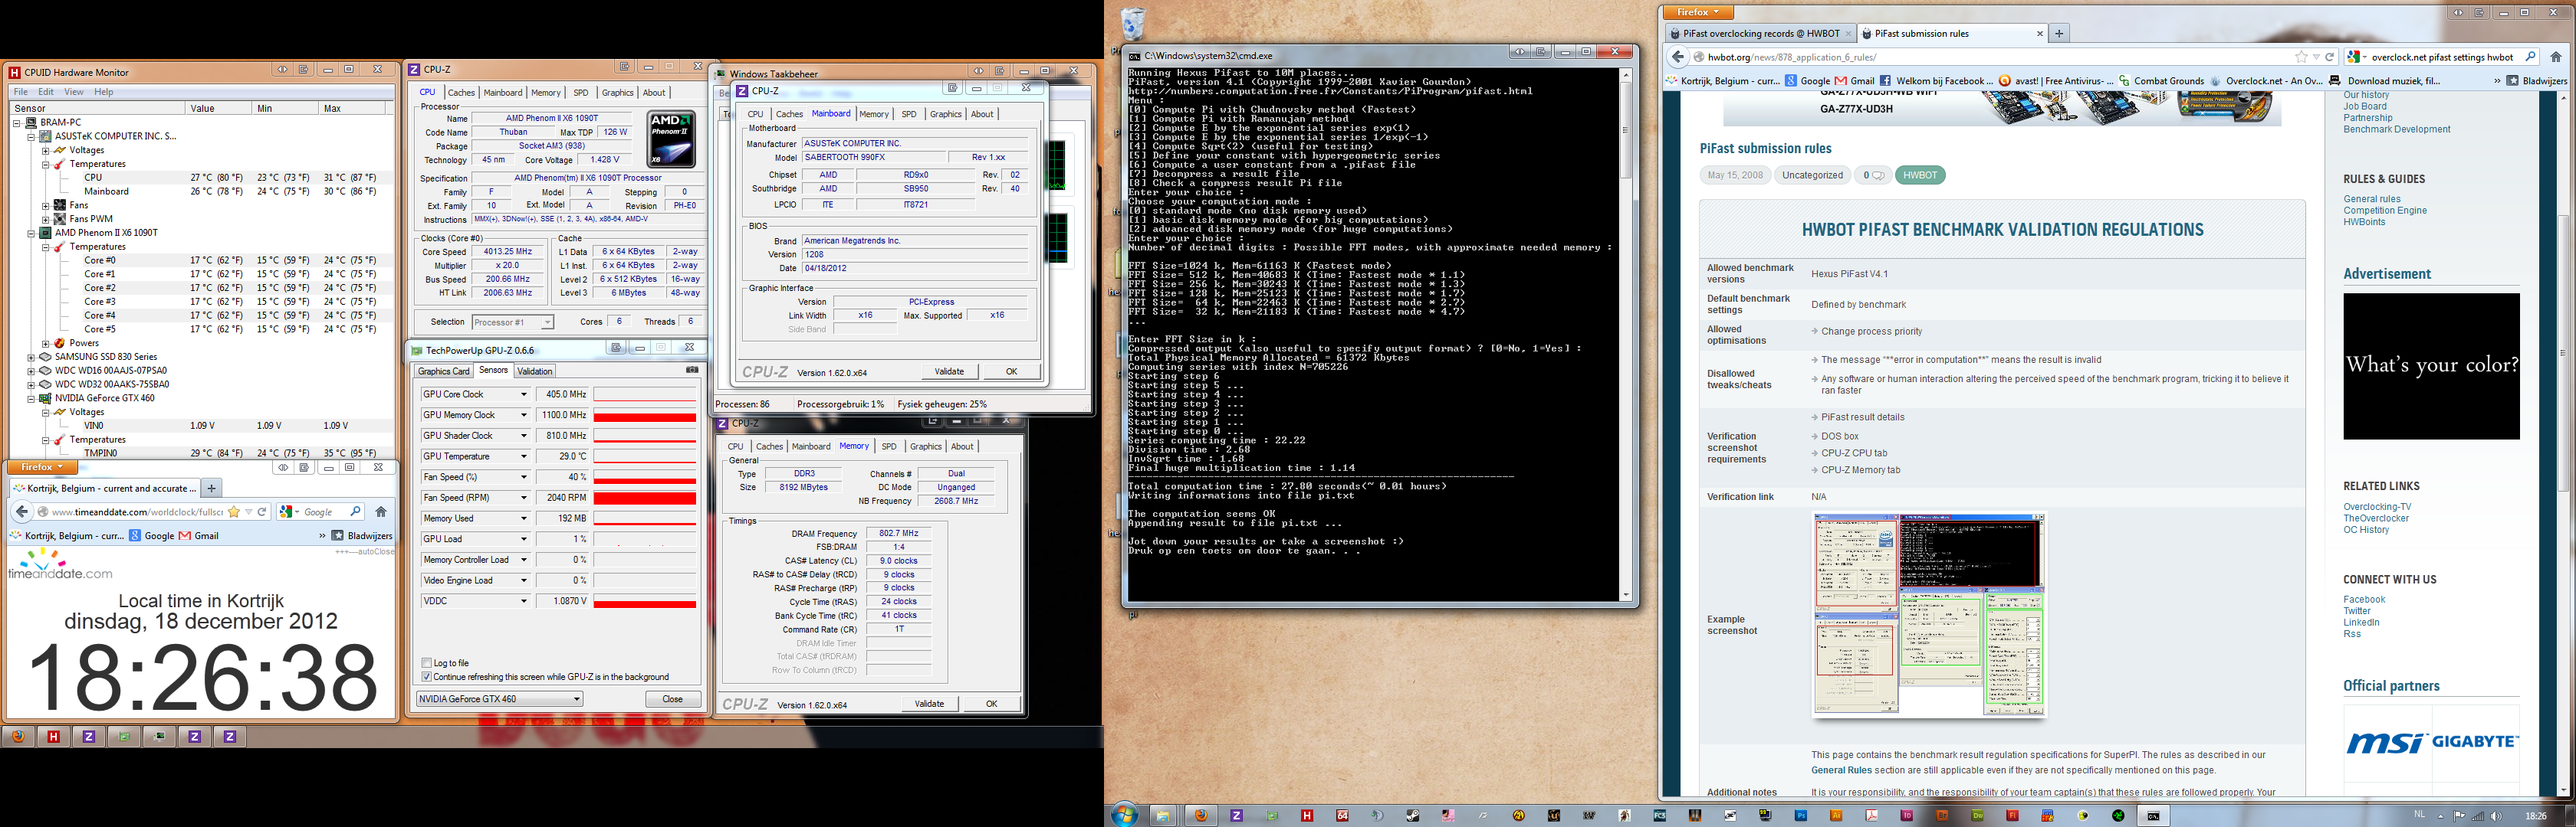Launch Illustrator from the taskbar
Image resolution: width=2576 pixels, height=827 pixels.
pos(1836,815)
